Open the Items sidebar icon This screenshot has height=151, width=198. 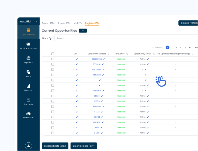pyautogui.click(x=28, y=72)
